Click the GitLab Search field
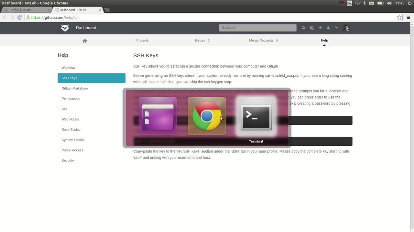Screen dimensions: 414x232 pyautogui.click(x=258, y=28)
